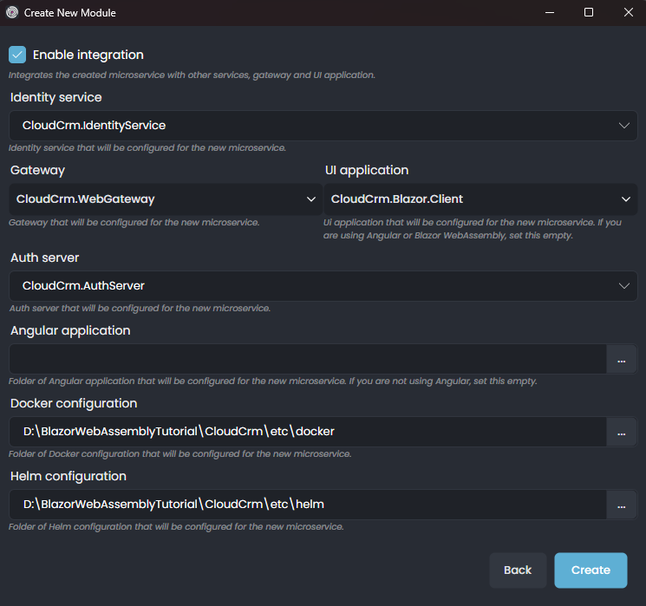This screenshot has height=606, width=646.
Task: Browse for Helm configuration folder
Action: coord(621,505)
